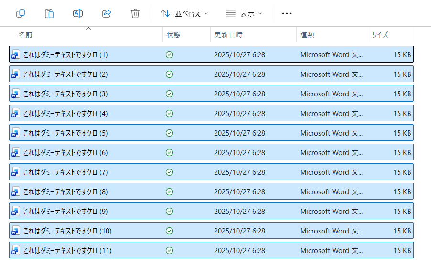Screen dimensions: 431x265
Task: Open the 表示 view dropdown
Action: coord(244,13)
